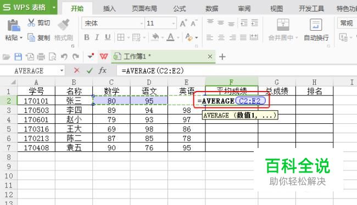
Task: Click increase indent icon
Action: [254, 22]
